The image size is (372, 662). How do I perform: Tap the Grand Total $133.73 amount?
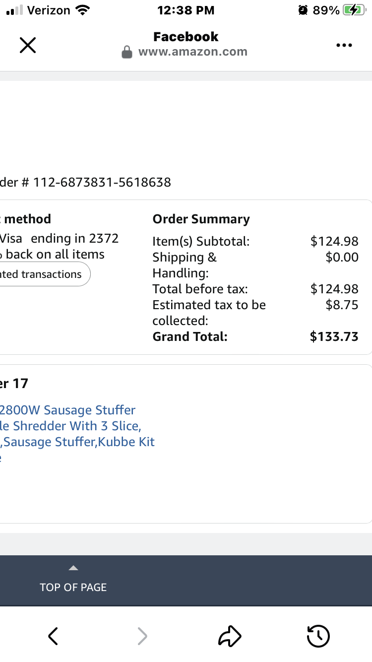tap(334, 336)
